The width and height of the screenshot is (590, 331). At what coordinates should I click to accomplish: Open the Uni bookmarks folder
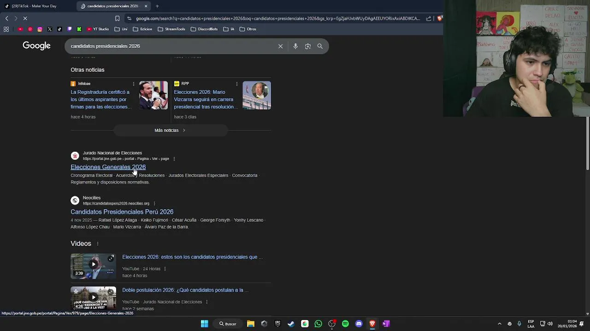(121, 29)
